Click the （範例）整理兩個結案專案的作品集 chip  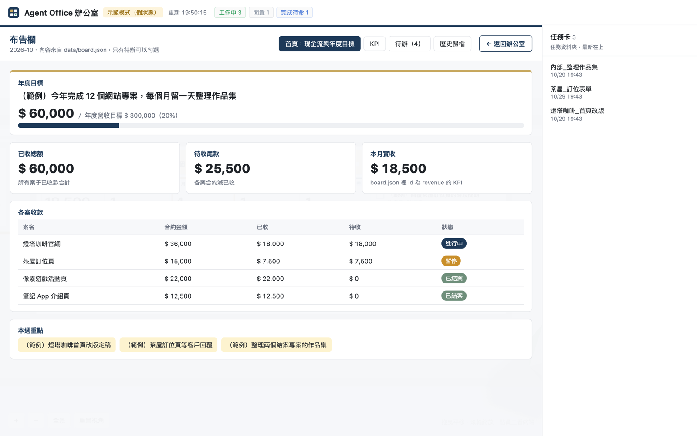[276, 345]
